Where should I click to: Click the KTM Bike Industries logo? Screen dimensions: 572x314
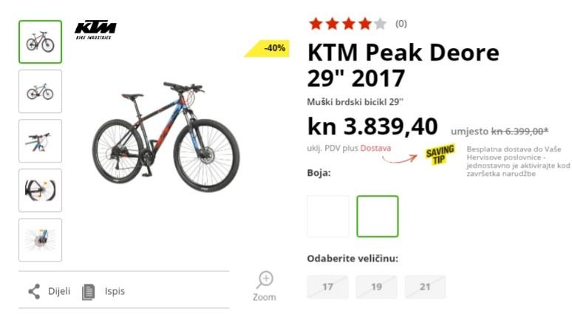pyautogui.click(x=95, y=30)
